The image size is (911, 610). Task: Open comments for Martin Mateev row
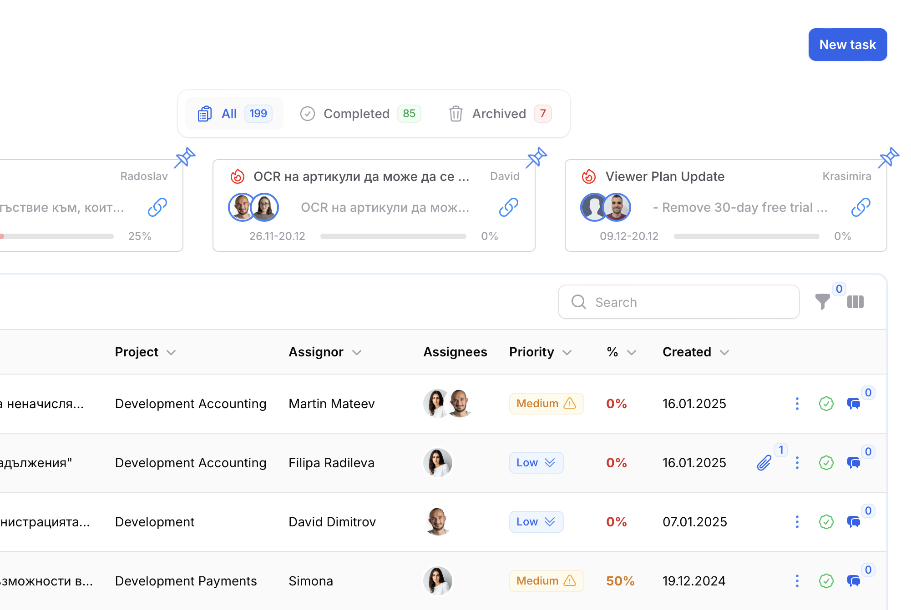click(854, 404)
